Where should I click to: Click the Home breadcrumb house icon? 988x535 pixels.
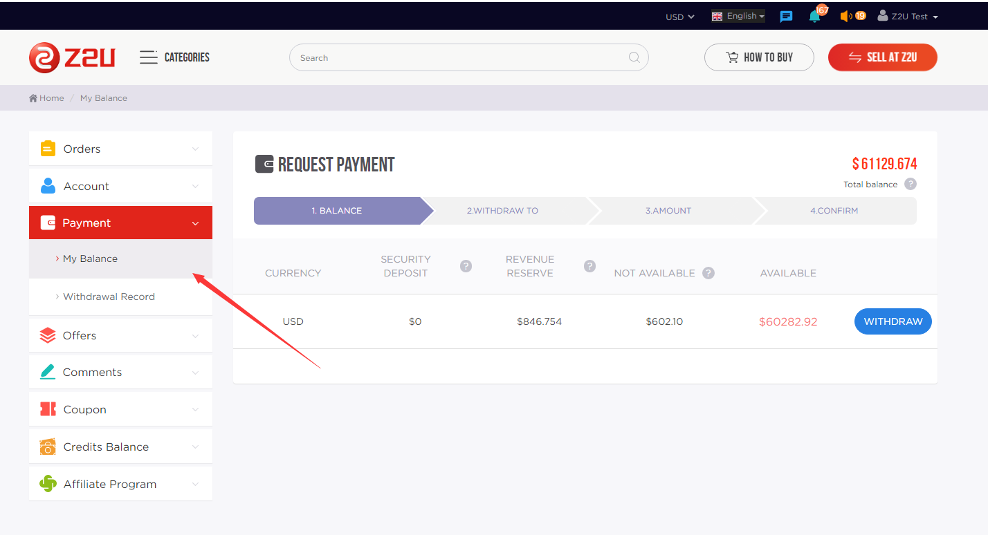(x=33, y=97)
